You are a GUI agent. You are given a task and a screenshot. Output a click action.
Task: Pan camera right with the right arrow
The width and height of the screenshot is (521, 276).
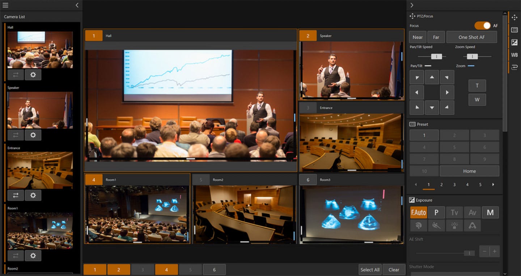447,92
